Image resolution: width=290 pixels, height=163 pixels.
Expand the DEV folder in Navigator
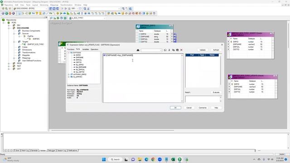pyautogui.click(x=9, y=25)
